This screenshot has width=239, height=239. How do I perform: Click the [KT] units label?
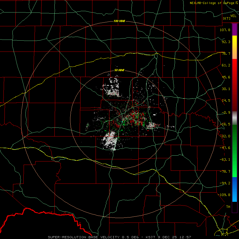(x=227, y=18)
